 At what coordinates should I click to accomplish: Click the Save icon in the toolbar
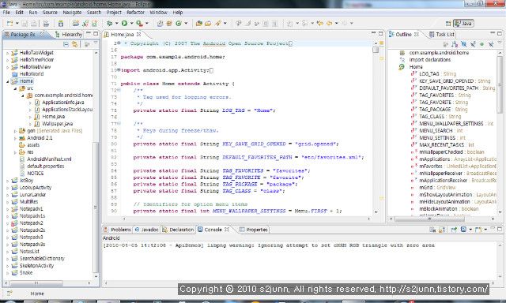(x=25, y=23)
